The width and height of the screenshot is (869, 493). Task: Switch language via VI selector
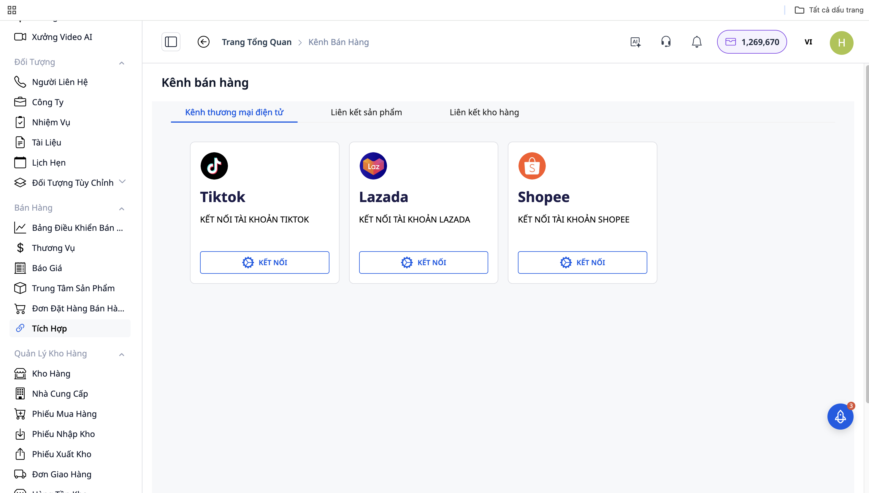click(x=808, y=42)
